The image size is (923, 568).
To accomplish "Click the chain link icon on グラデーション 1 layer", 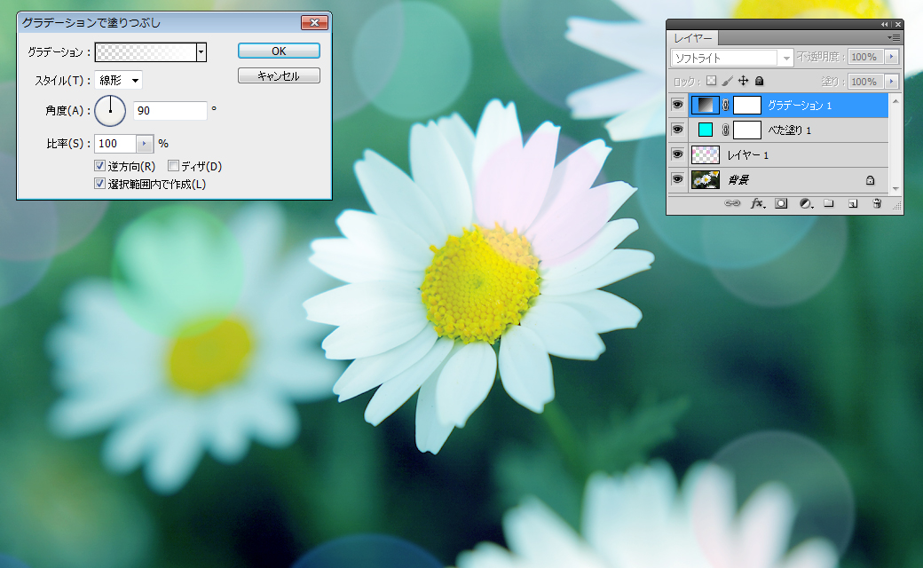I will [726, 106].
